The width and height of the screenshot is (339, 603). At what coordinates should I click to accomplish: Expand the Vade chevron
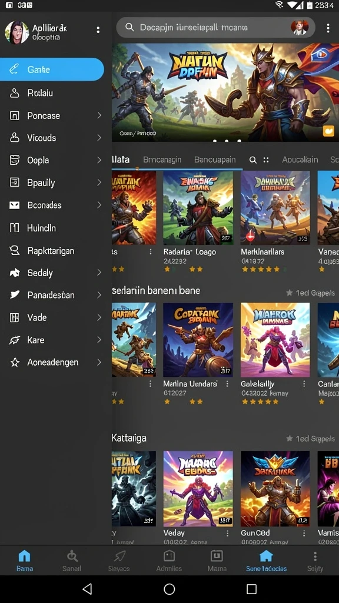(99, 317)
